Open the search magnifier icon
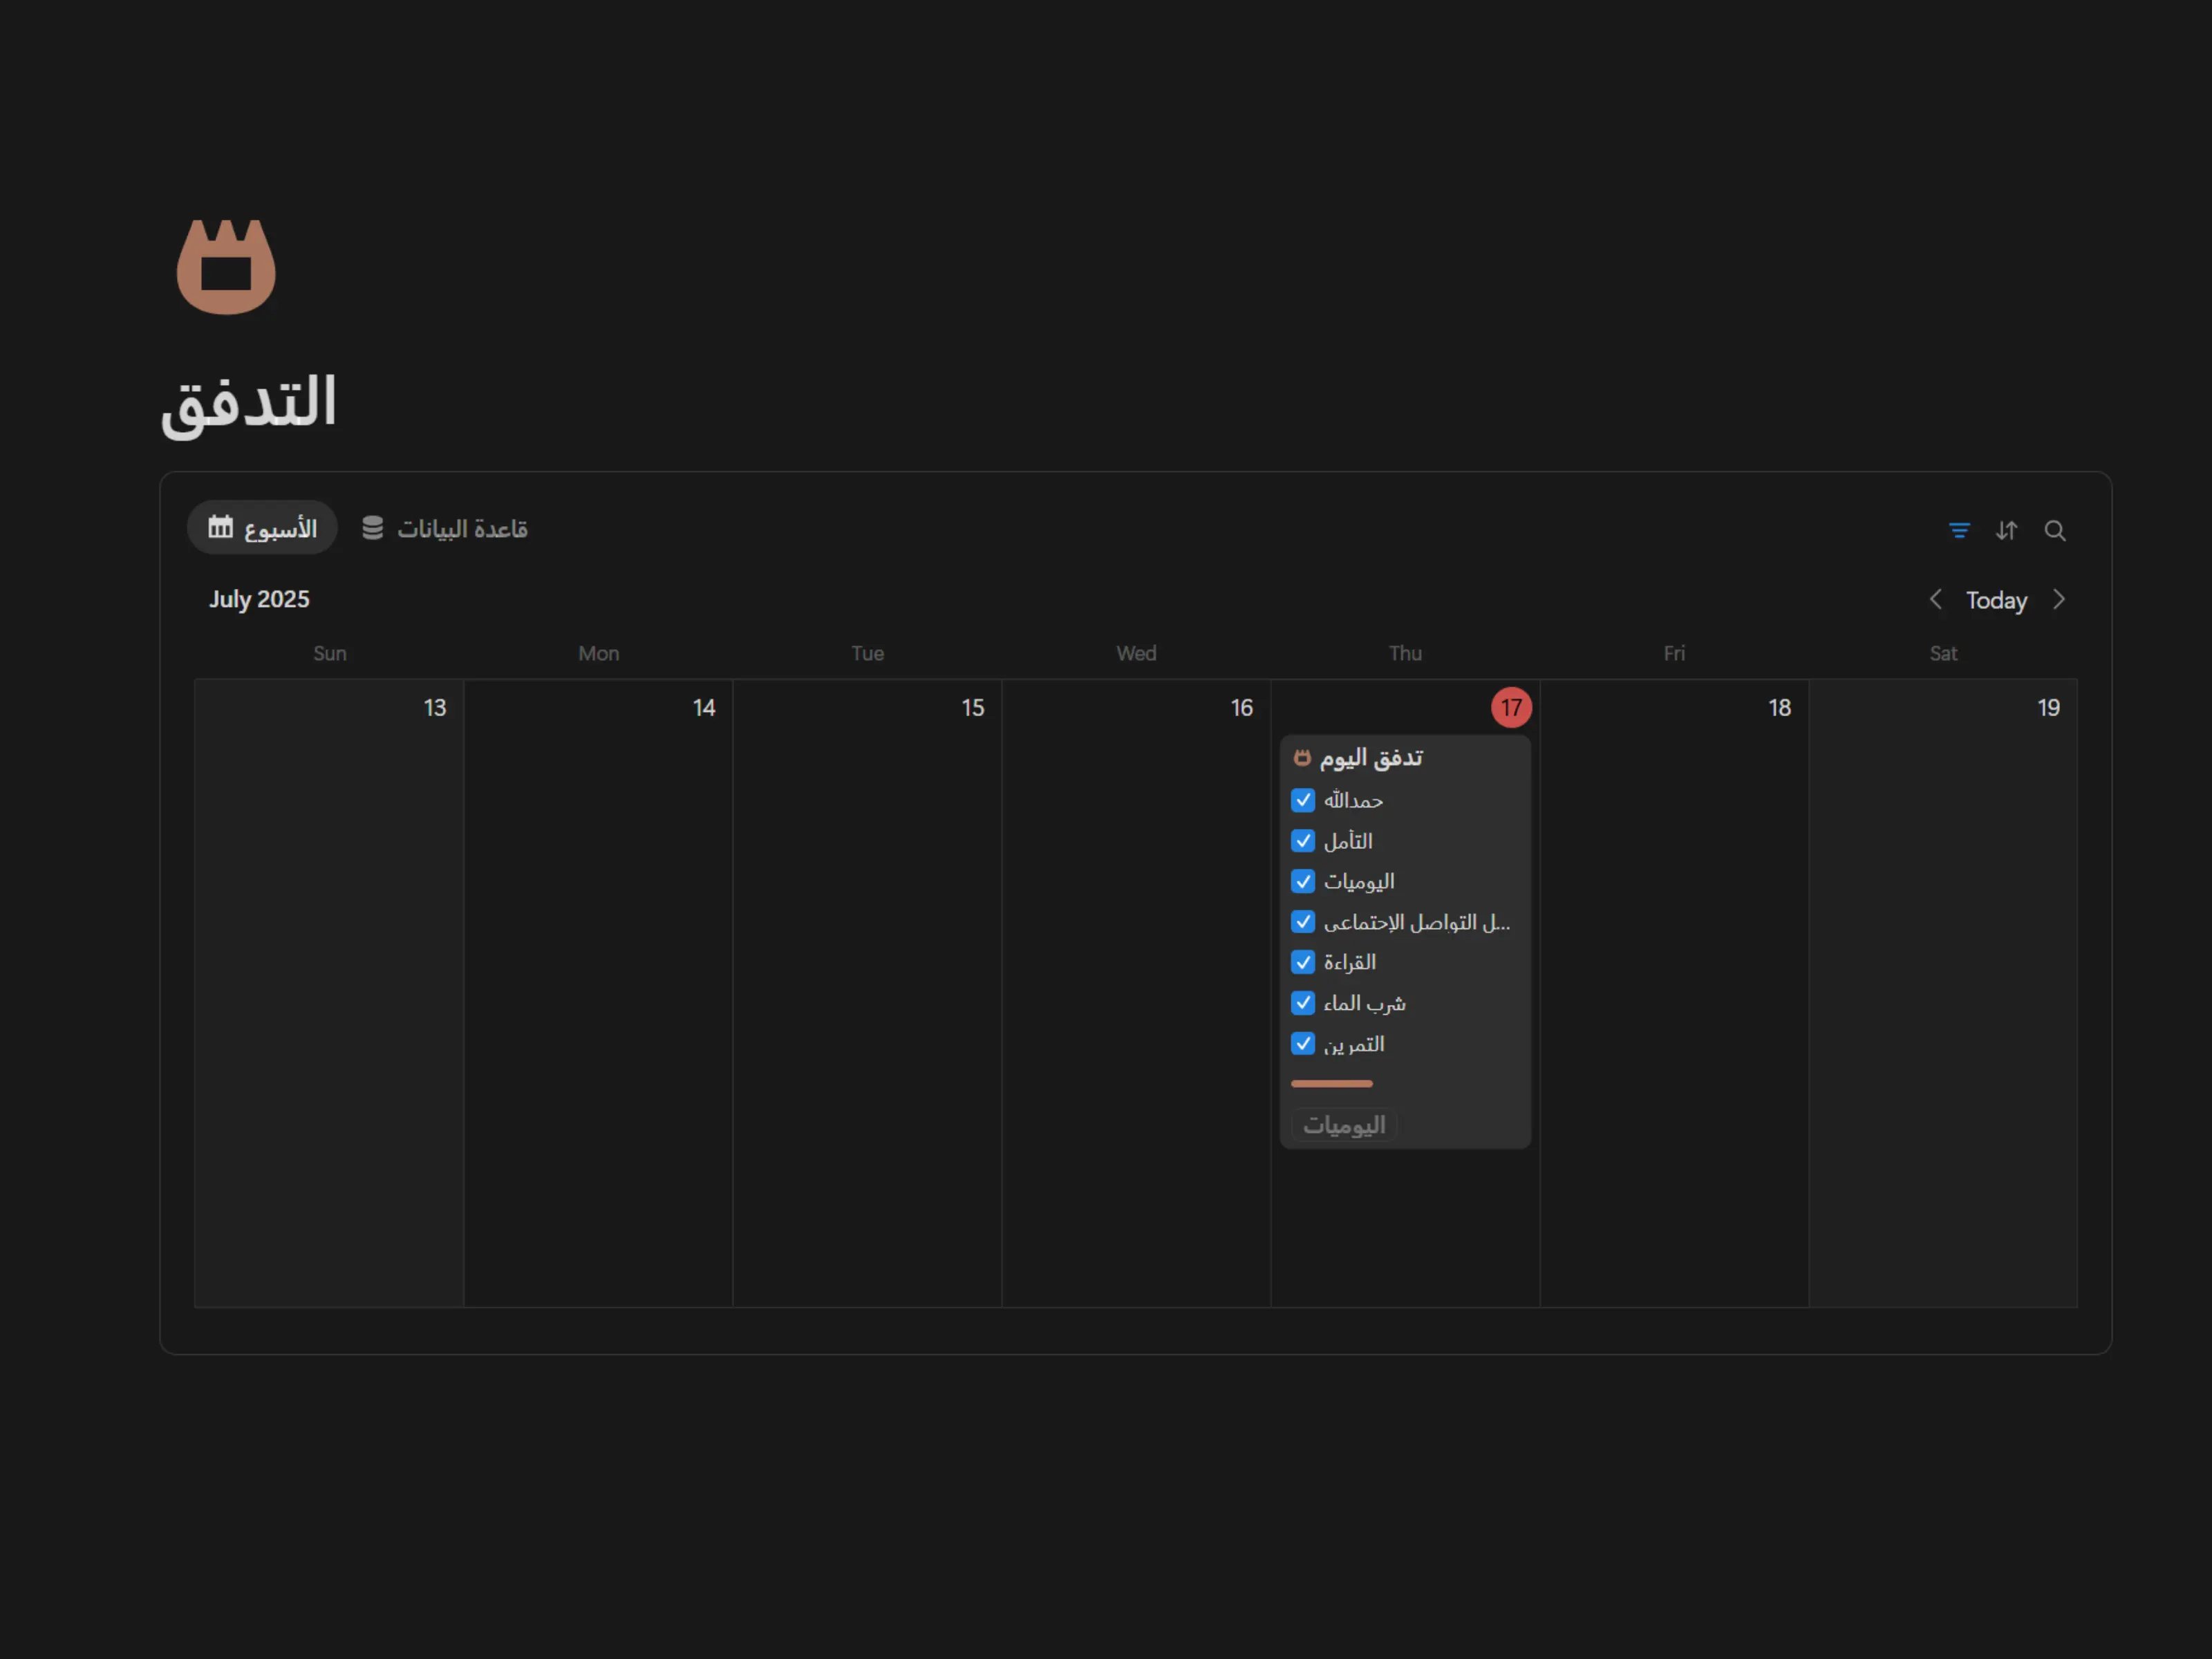The image size is (2212, 1659). coord(2054,530)
